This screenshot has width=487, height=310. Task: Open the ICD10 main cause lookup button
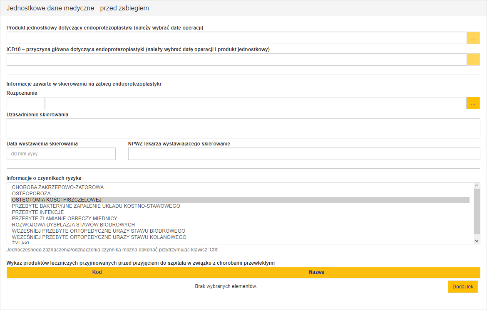pyautogui.click(x=473, y=59)
